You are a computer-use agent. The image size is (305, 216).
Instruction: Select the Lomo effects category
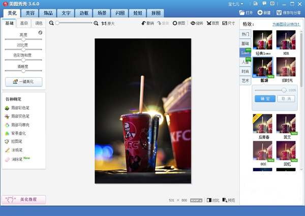[245, 52]
